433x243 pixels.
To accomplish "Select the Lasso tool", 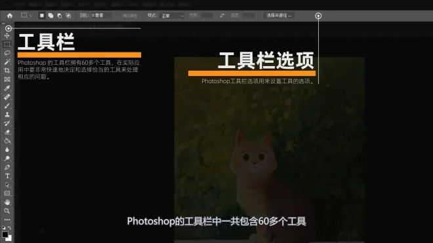I will coord(7,53).
